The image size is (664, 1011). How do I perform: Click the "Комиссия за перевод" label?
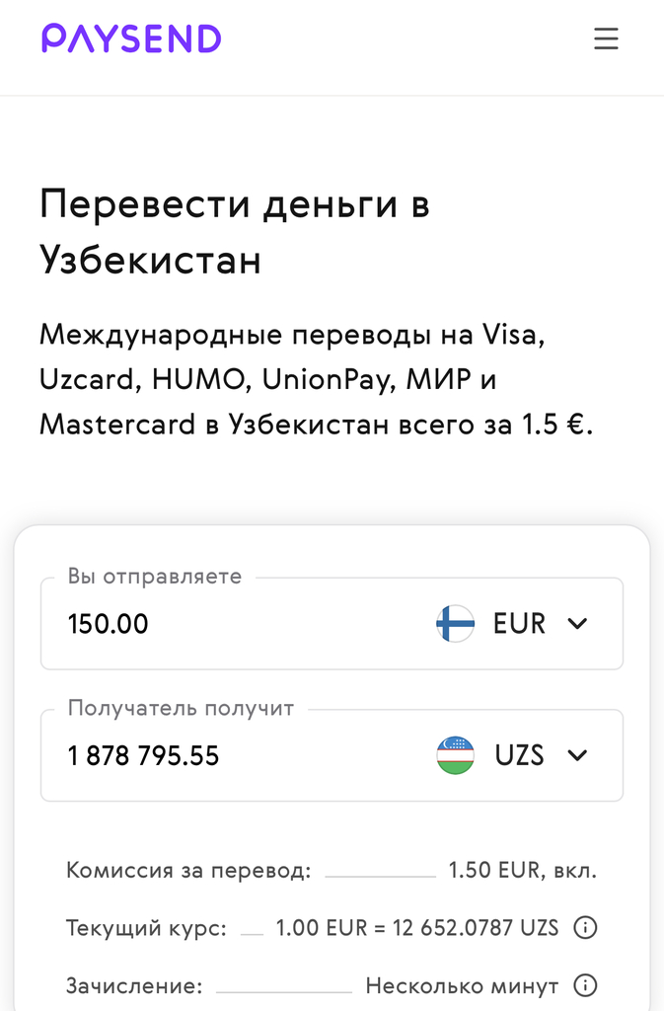coord(188,871)
